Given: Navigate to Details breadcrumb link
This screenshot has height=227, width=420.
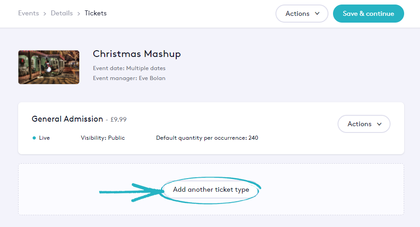Looking at the screenshot, I should [x=62, y=13].
